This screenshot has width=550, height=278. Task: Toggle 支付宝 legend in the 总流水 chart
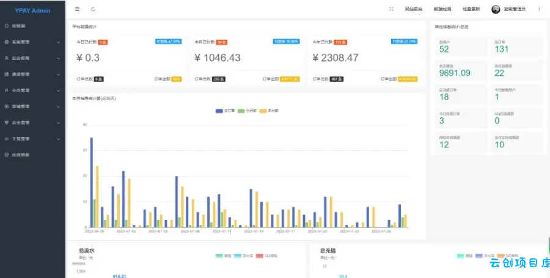pos(243,256)
